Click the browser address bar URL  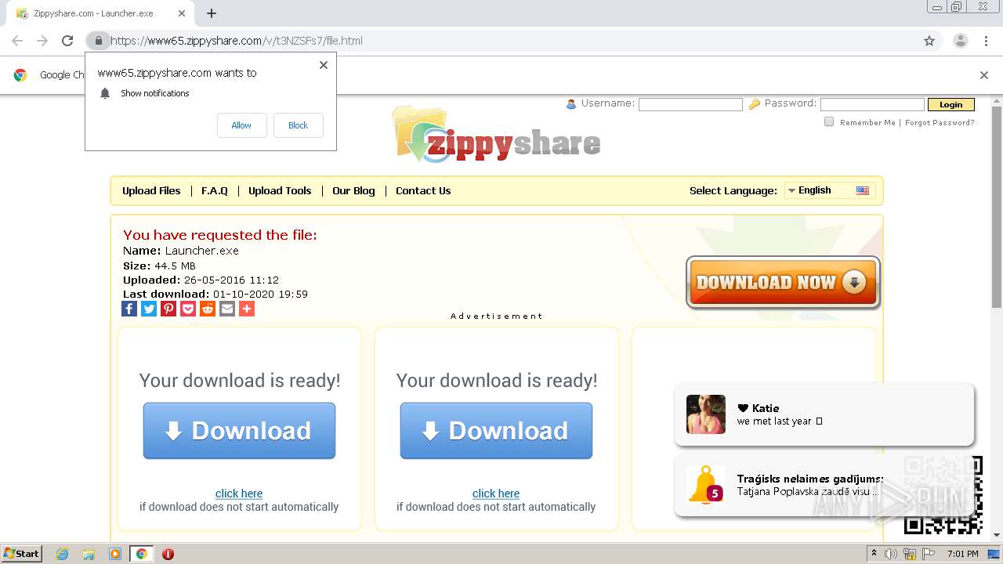[x=237, y=41]
